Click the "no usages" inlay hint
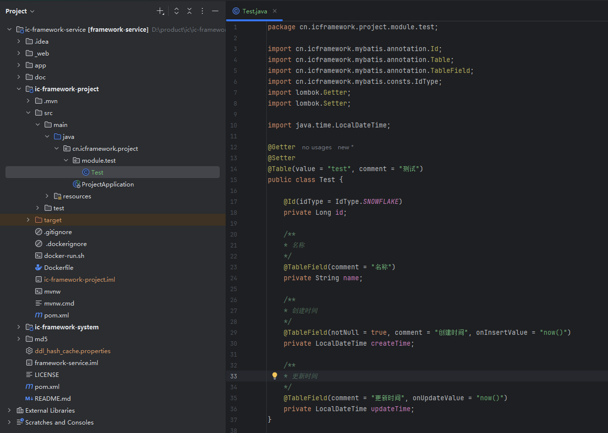Image resolution: width=608 pixels, height=433 pixels. point(316,147)
